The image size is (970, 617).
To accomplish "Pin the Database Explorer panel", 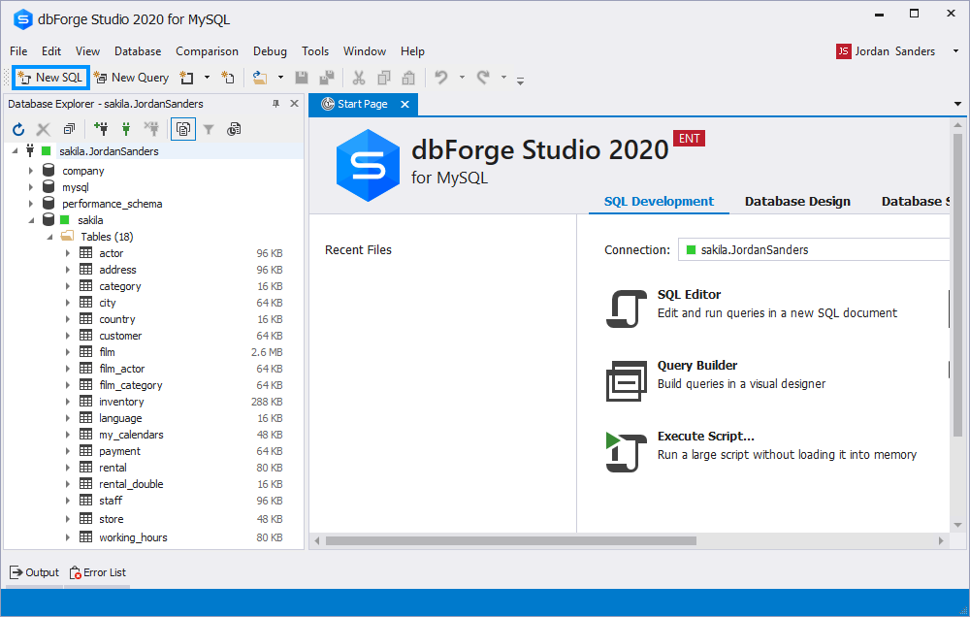I will 275,104.
